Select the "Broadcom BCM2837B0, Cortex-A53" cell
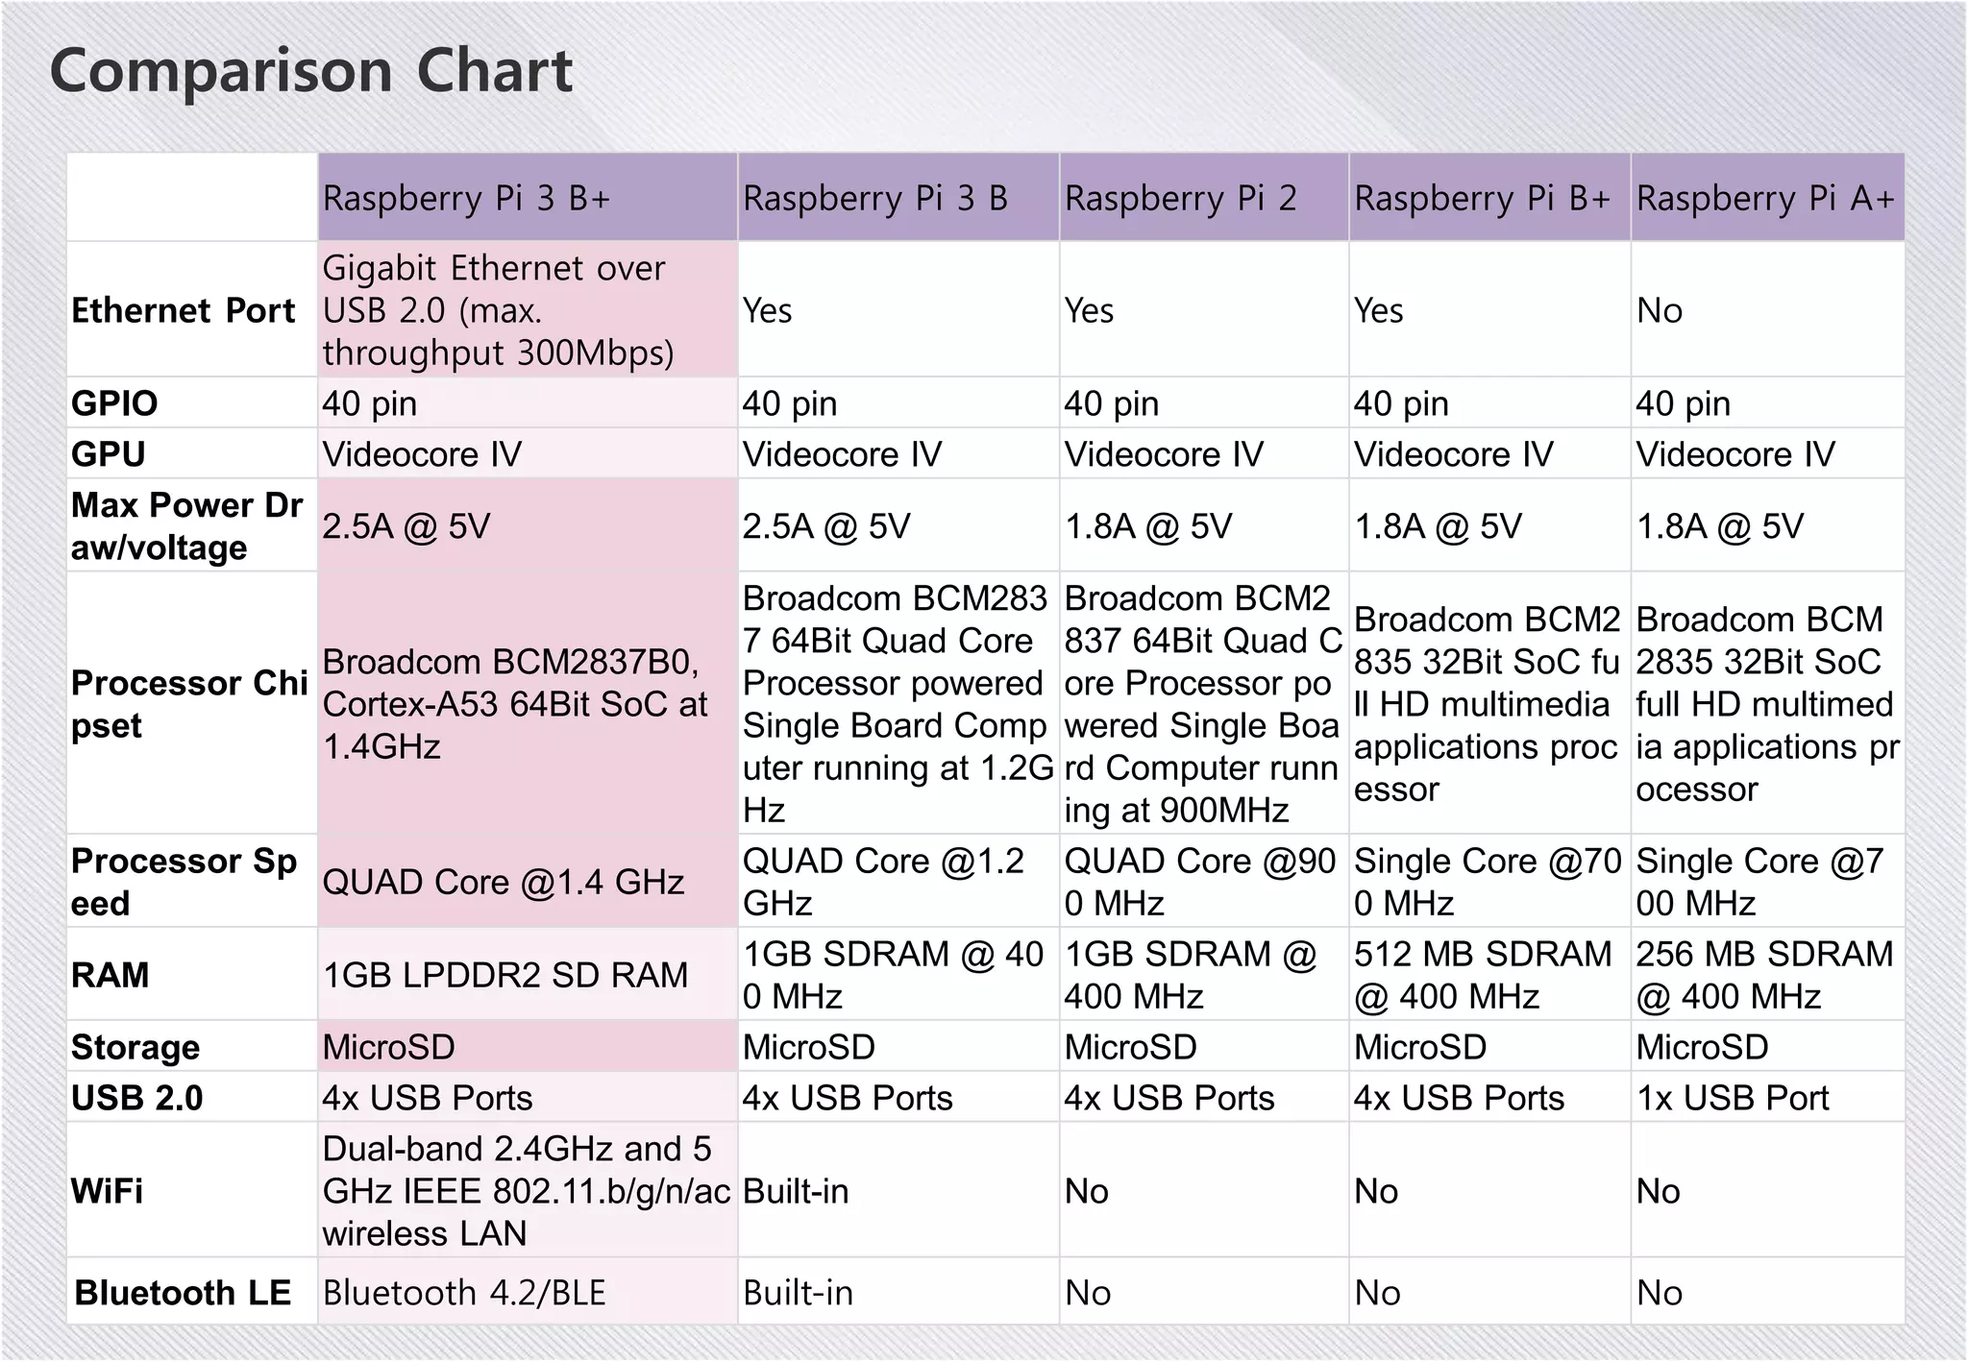 point(515,704)
